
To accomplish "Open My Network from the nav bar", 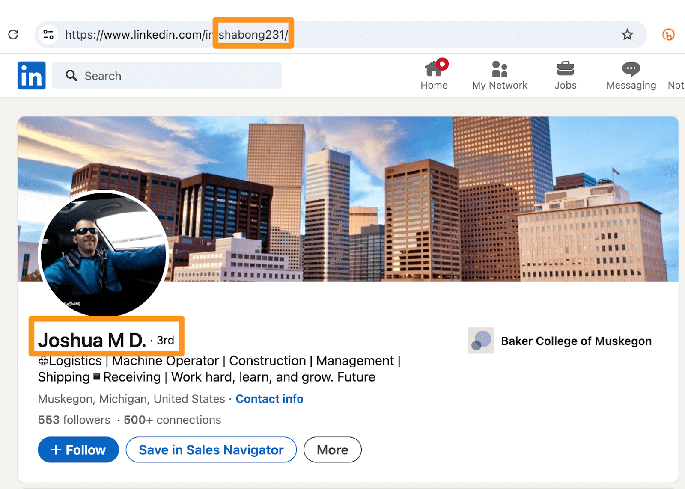I will 500,75.
